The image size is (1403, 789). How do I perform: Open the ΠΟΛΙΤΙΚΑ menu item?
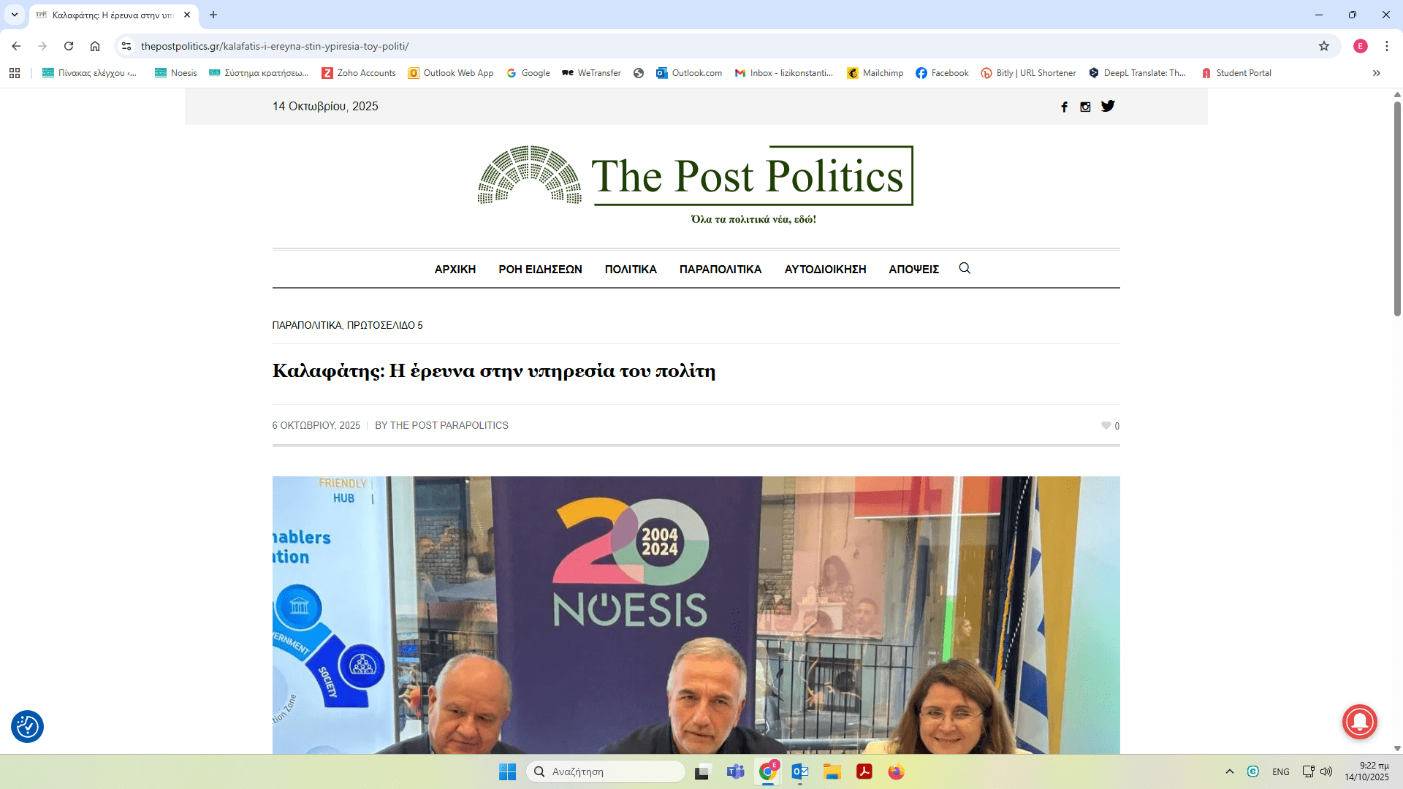pos(631,270)
